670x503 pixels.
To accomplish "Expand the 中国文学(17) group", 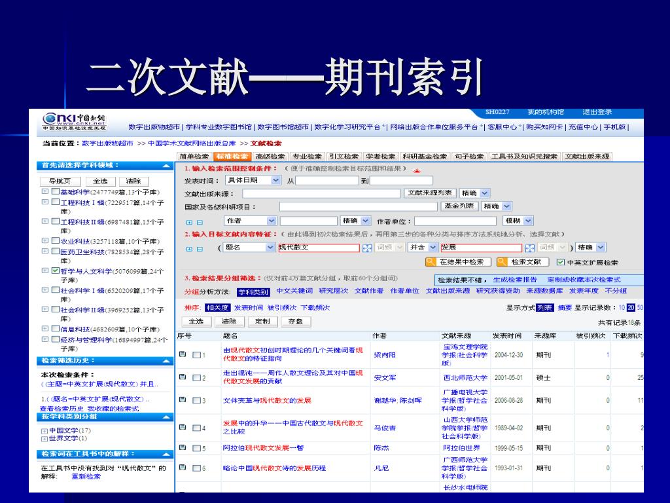I will point(44,431).
